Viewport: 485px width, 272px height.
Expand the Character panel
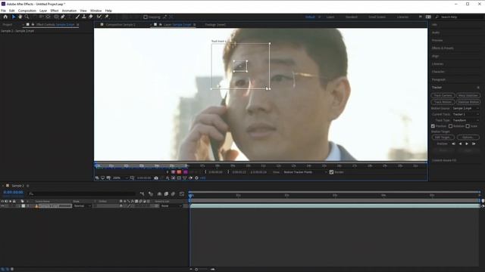438,72
